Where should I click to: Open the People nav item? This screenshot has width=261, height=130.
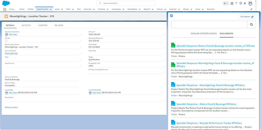tap(186, 9)
